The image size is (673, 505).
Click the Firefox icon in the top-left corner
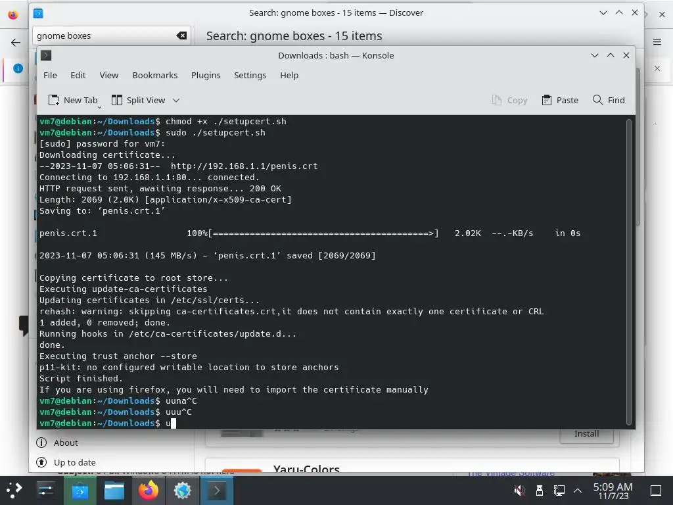(13, 14)
